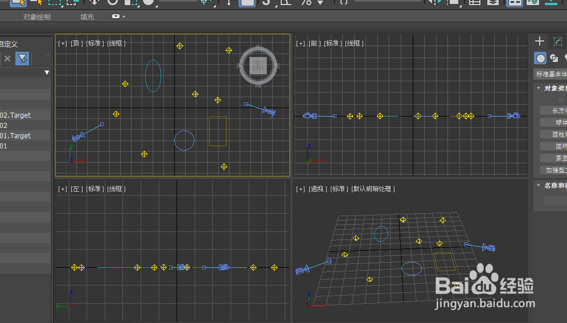Select the 01.Target row

(25, 136)
